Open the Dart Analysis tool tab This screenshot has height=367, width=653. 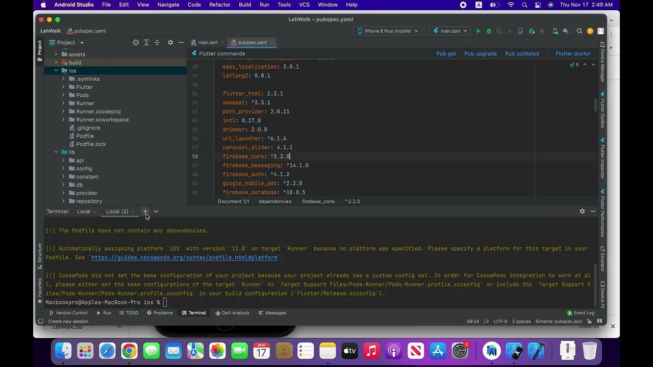[232, 313]
